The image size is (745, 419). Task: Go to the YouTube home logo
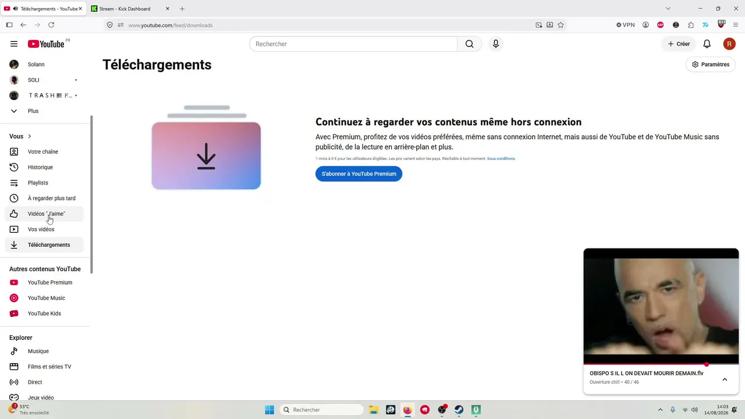coord(46,44)
